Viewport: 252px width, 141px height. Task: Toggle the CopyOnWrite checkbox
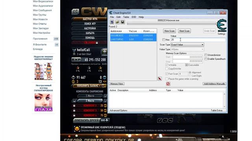pos(167,69)
